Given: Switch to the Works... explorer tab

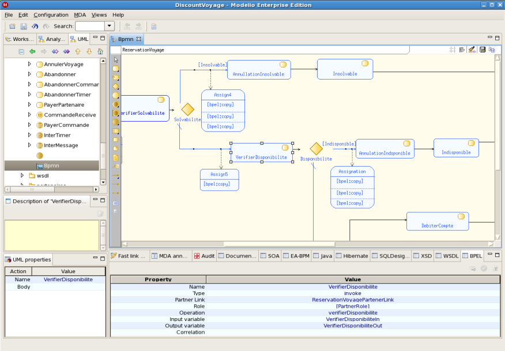Looking at the screenshot, I should [x=20, y=39].
